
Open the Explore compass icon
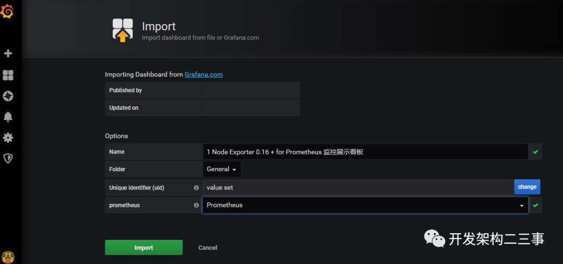point(8,96)
